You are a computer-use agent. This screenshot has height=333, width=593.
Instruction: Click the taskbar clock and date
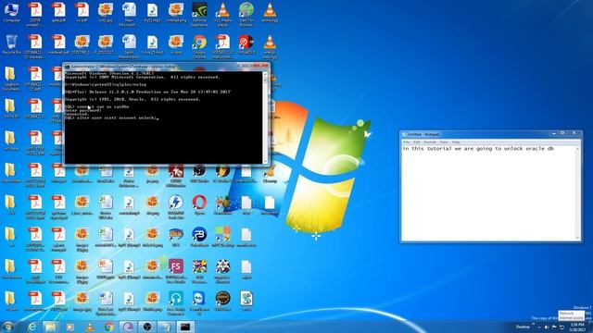[577, 327]
